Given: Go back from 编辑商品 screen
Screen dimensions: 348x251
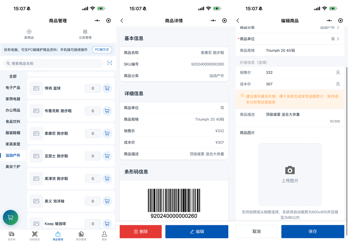Looking at the screenshot, I should coord(238,21).
